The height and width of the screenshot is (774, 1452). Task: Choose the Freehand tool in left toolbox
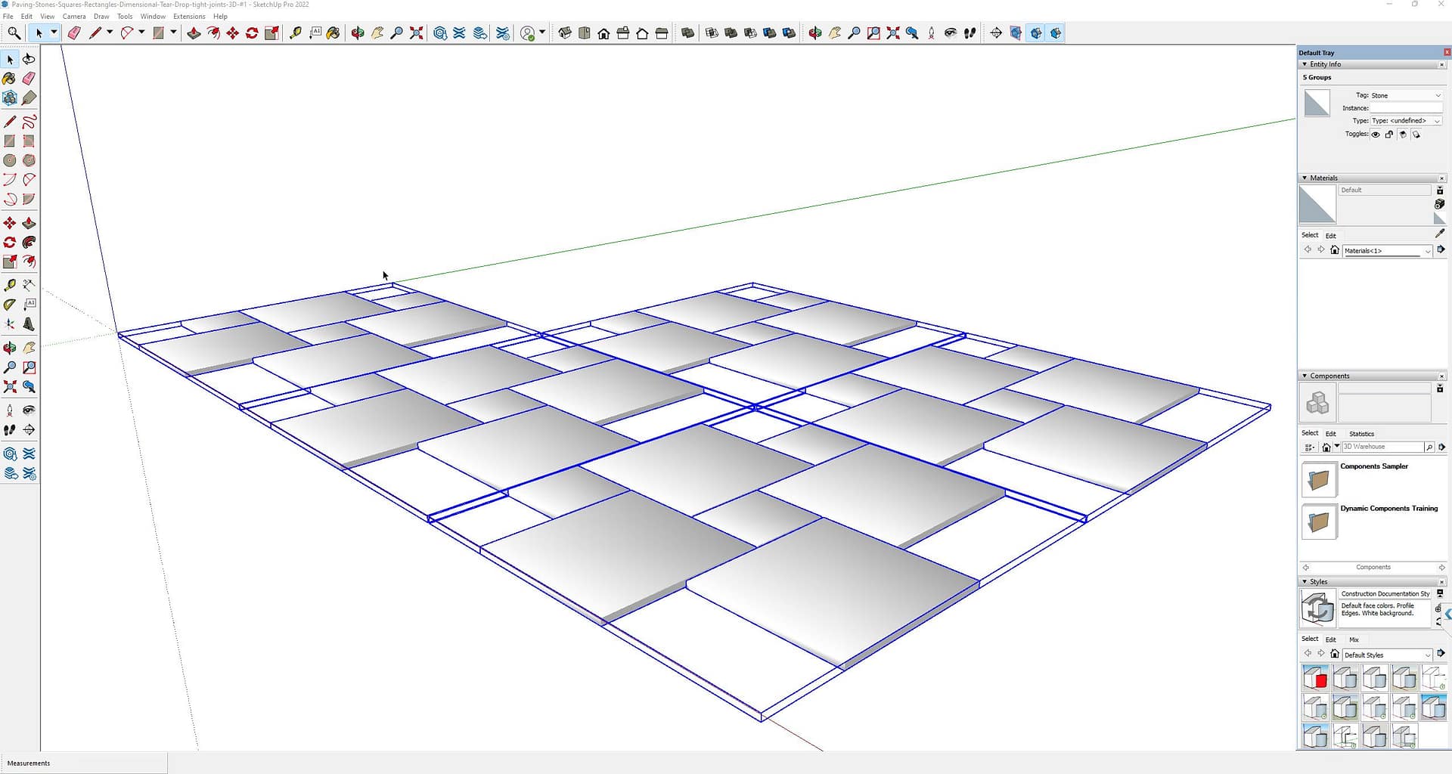pyautogui.click(x=29, y=122)
